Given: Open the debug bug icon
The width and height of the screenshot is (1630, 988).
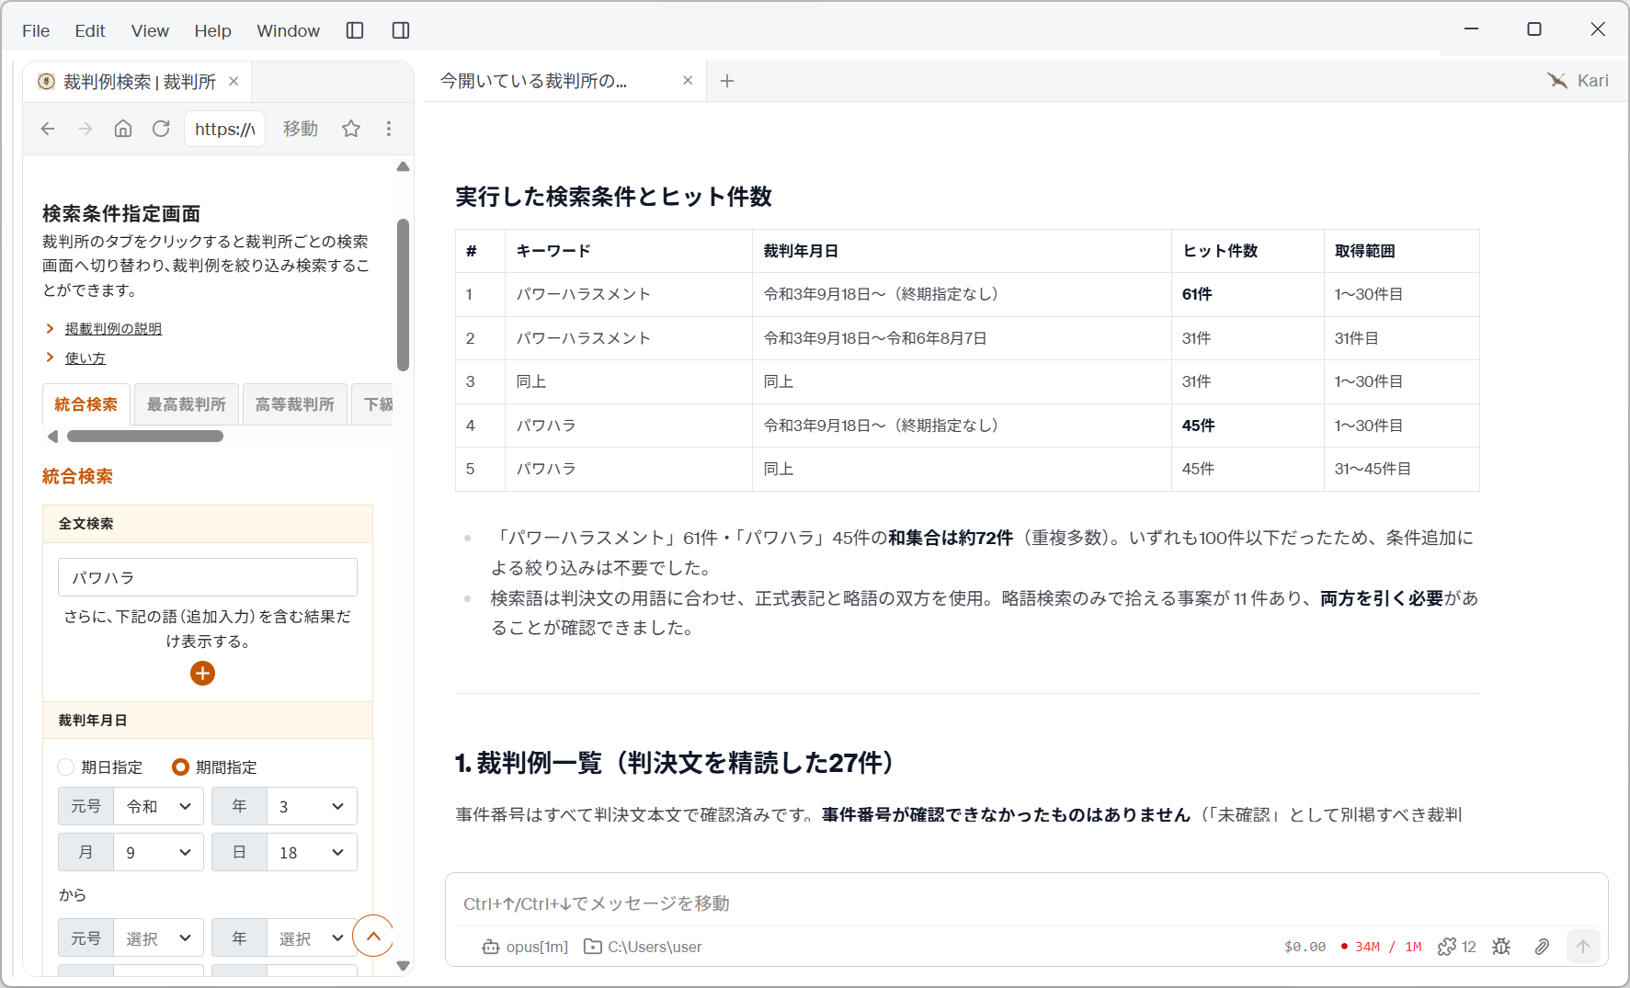Looking at the screenshot, I should 1501,947.
